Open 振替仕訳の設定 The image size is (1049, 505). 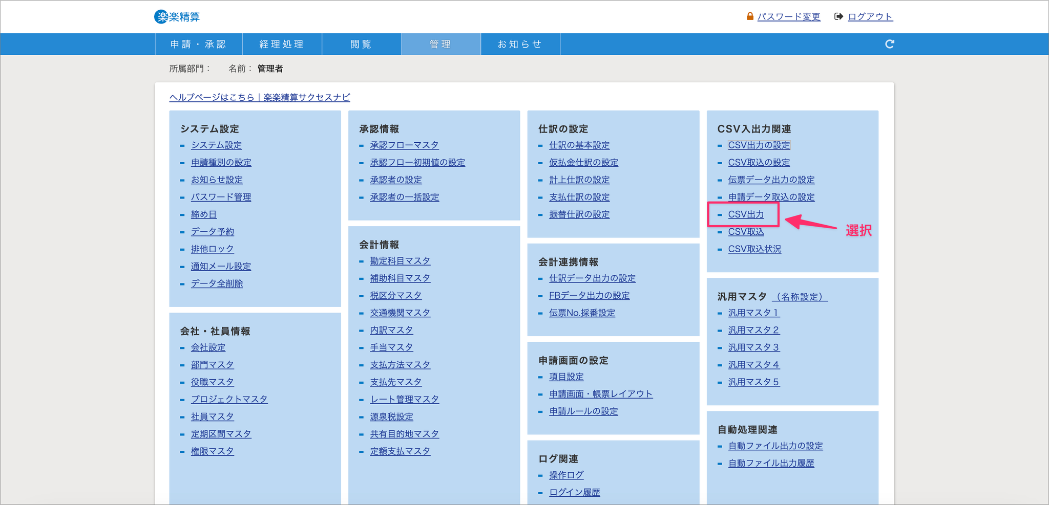(x=579, y=214)
